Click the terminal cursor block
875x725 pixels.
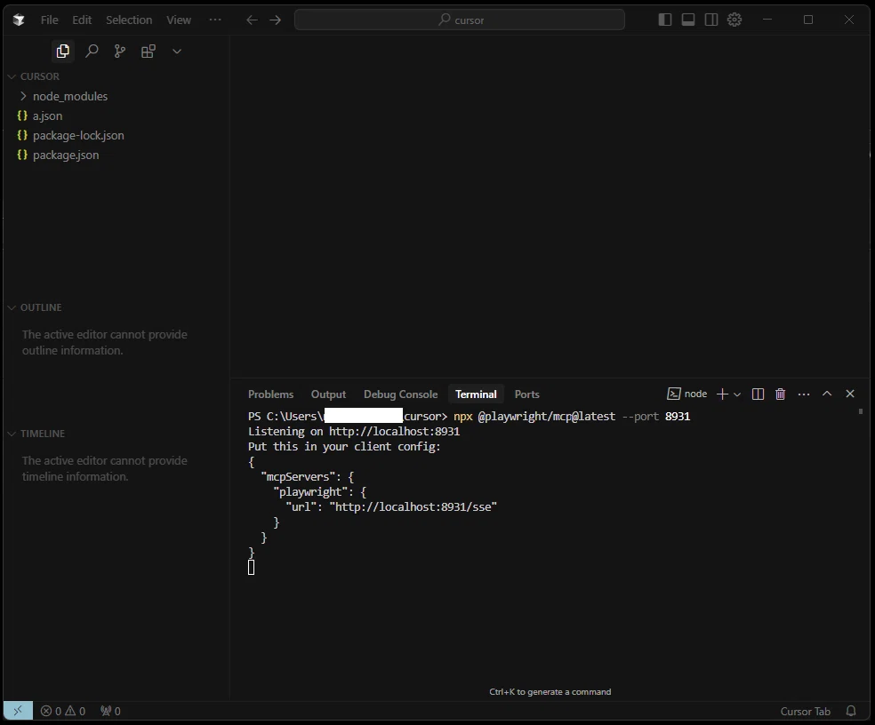click(x=251, y=567)
